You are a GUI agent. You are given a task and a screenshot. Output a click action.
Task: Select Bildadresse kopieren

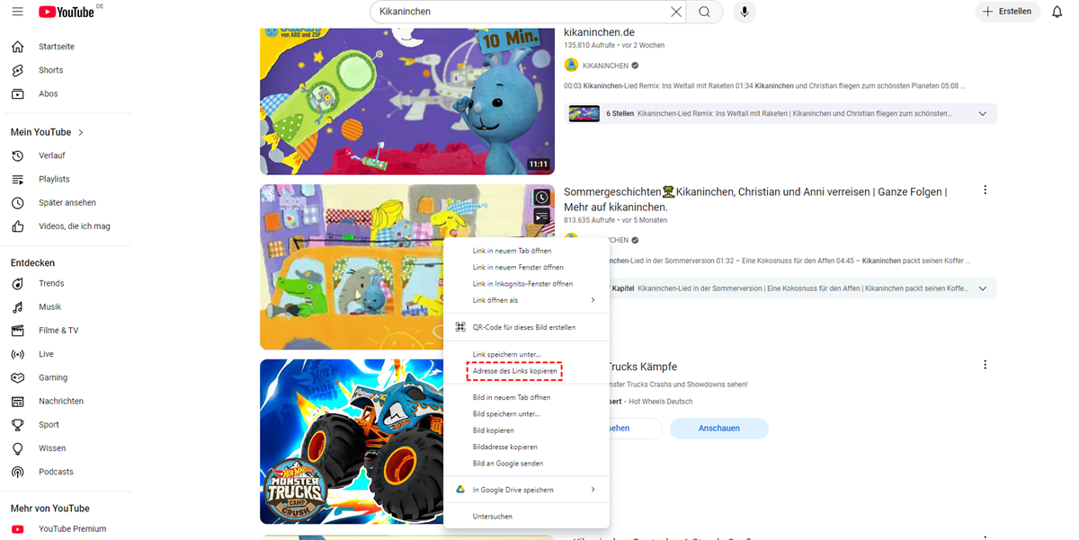click(x=527, y=447)
